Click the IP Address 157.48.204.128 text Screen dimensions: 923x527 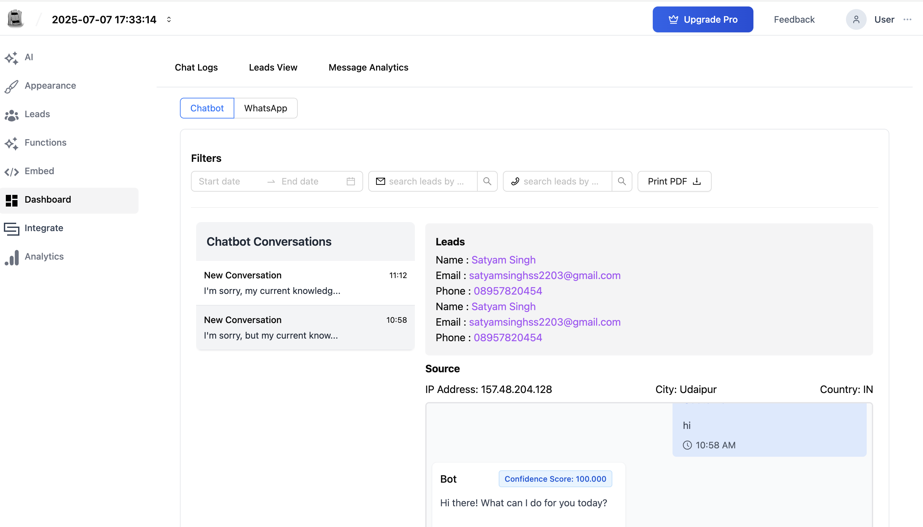488,390
